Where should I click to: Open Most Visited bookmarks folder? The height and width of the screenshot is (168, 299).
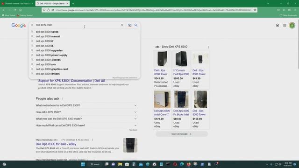point(8,15)
